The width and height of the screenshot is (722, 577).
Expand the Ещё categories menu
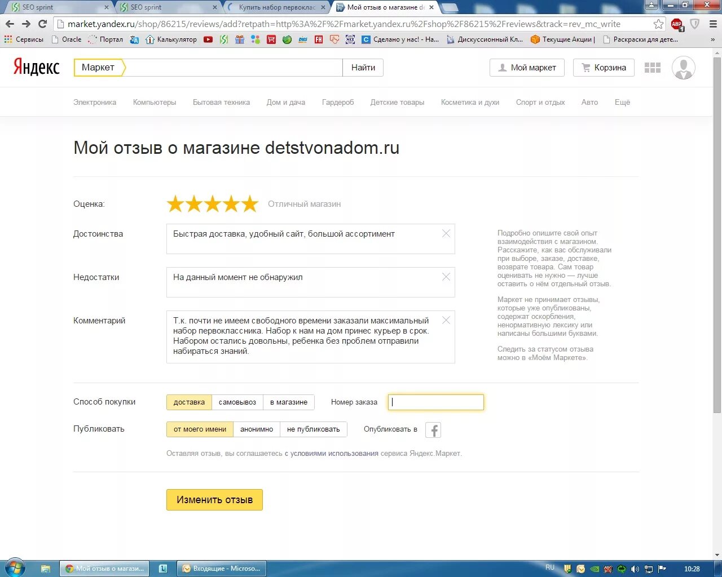tap(622, 102)
